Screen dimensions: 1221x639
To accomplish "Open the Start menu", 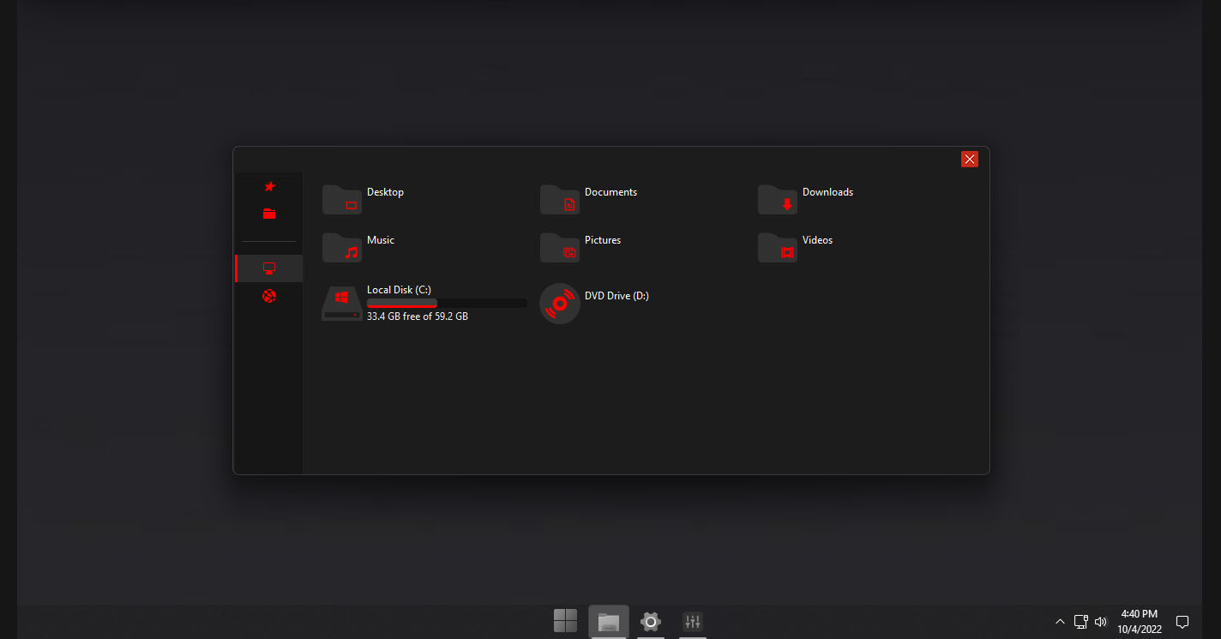I will click(565, 621).
